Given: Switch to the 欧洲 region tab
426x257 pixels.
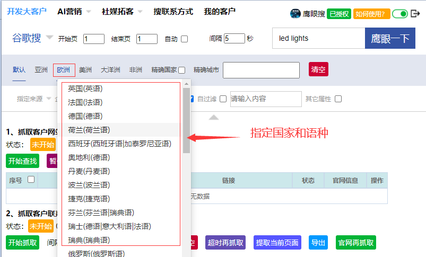Looking at the screenshot, I should (x=64, y=70).
